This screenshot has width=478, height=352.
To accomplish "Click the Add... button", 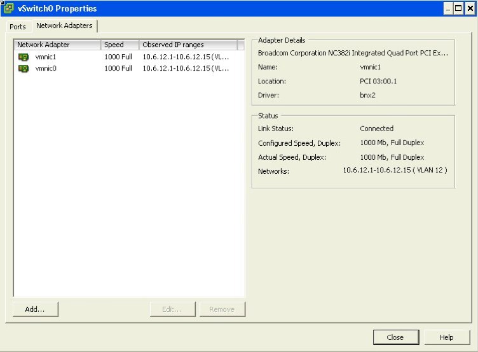I will (36, 309).
